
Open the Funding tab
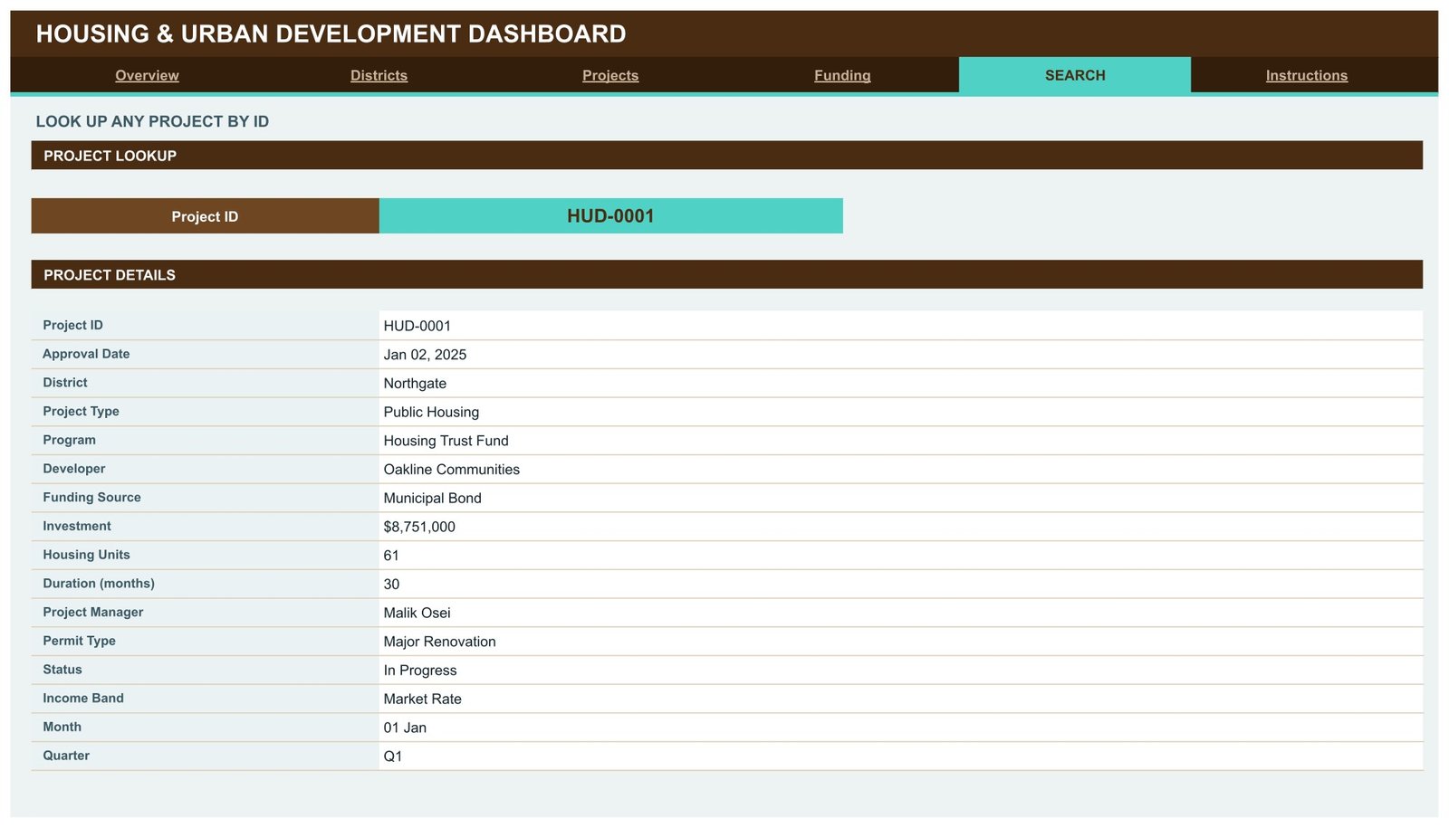(842, 75)
